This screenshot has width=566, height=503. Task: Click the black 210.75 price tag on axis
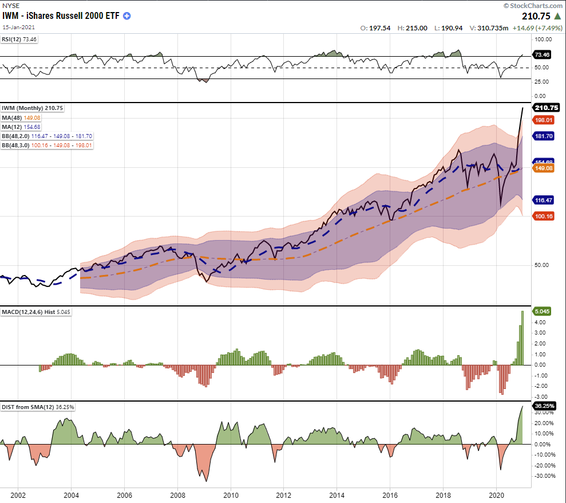coord(546,107)
